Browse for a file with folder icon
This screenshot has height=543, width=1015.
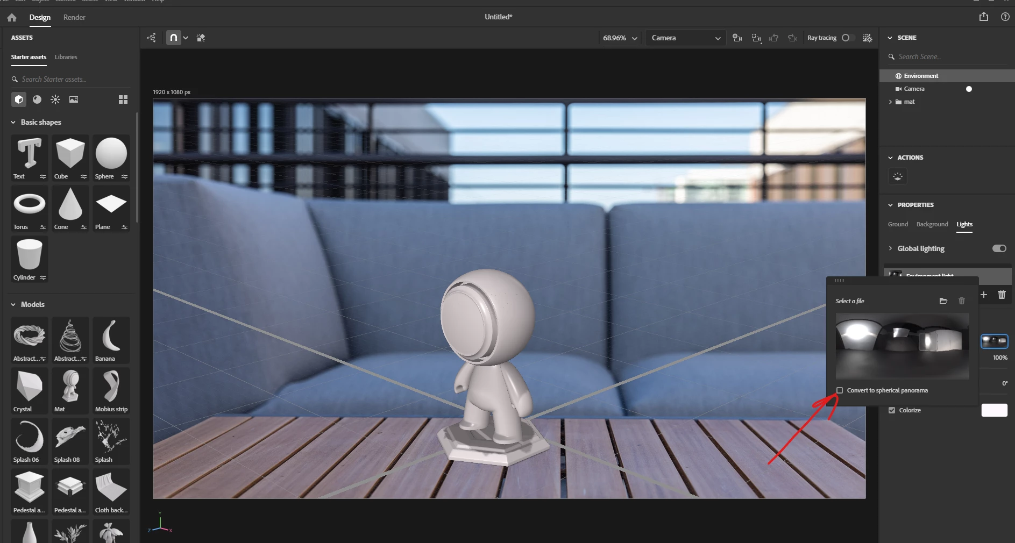click(943, 301)
